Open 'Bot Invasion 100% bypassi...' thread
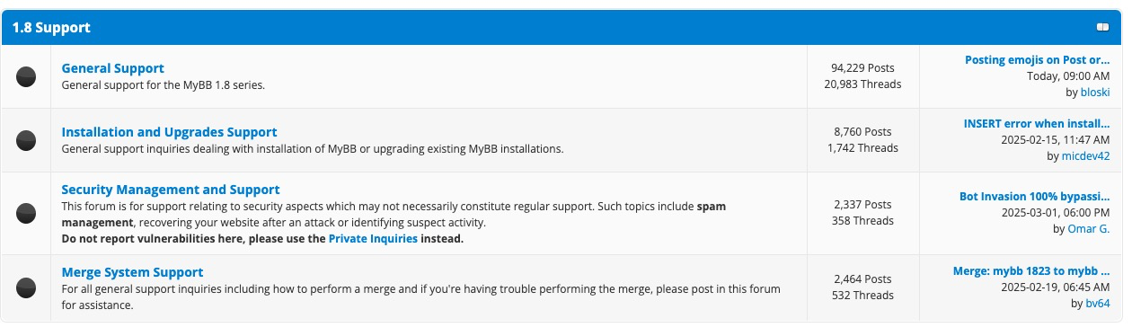 (x=1035, y=196)
